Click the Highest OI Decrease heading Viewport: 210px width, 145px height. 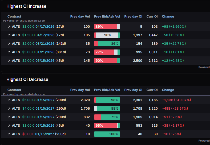coord(27,80)
